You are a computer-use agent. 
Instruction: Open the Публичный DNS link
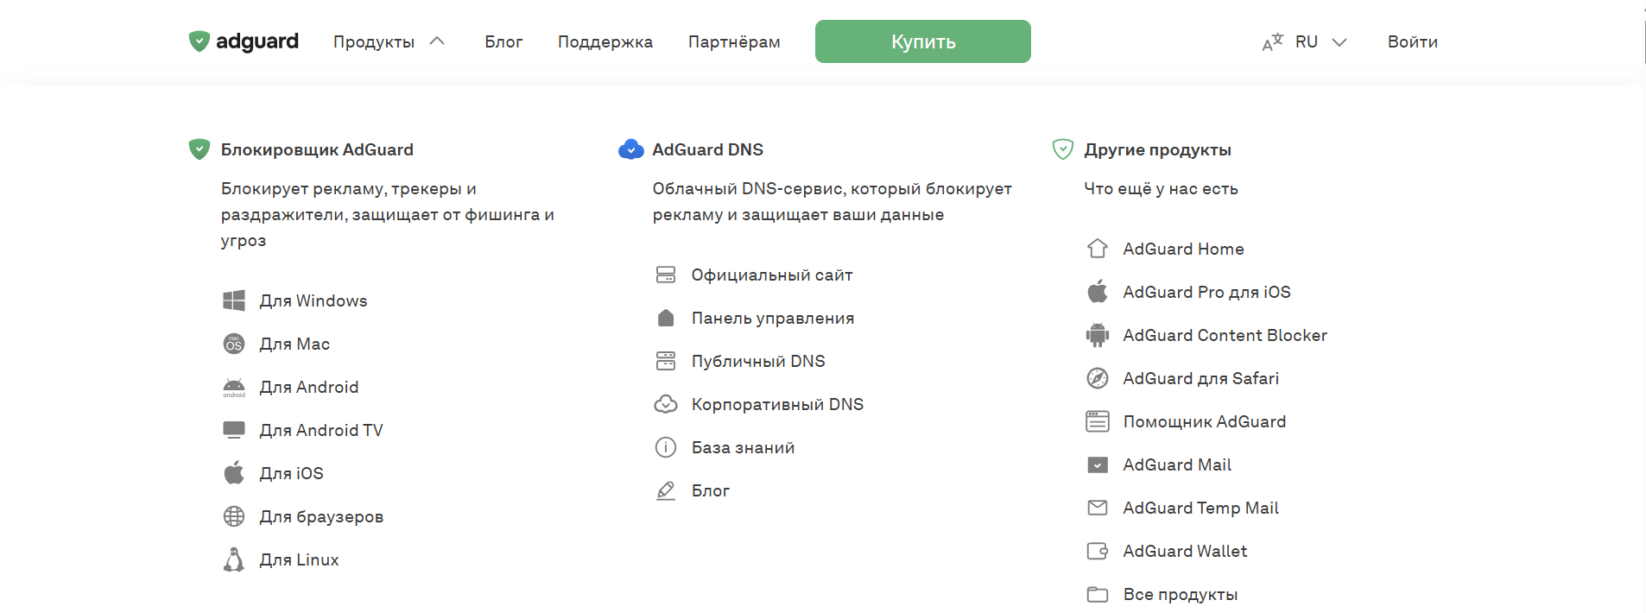point(758,361)
